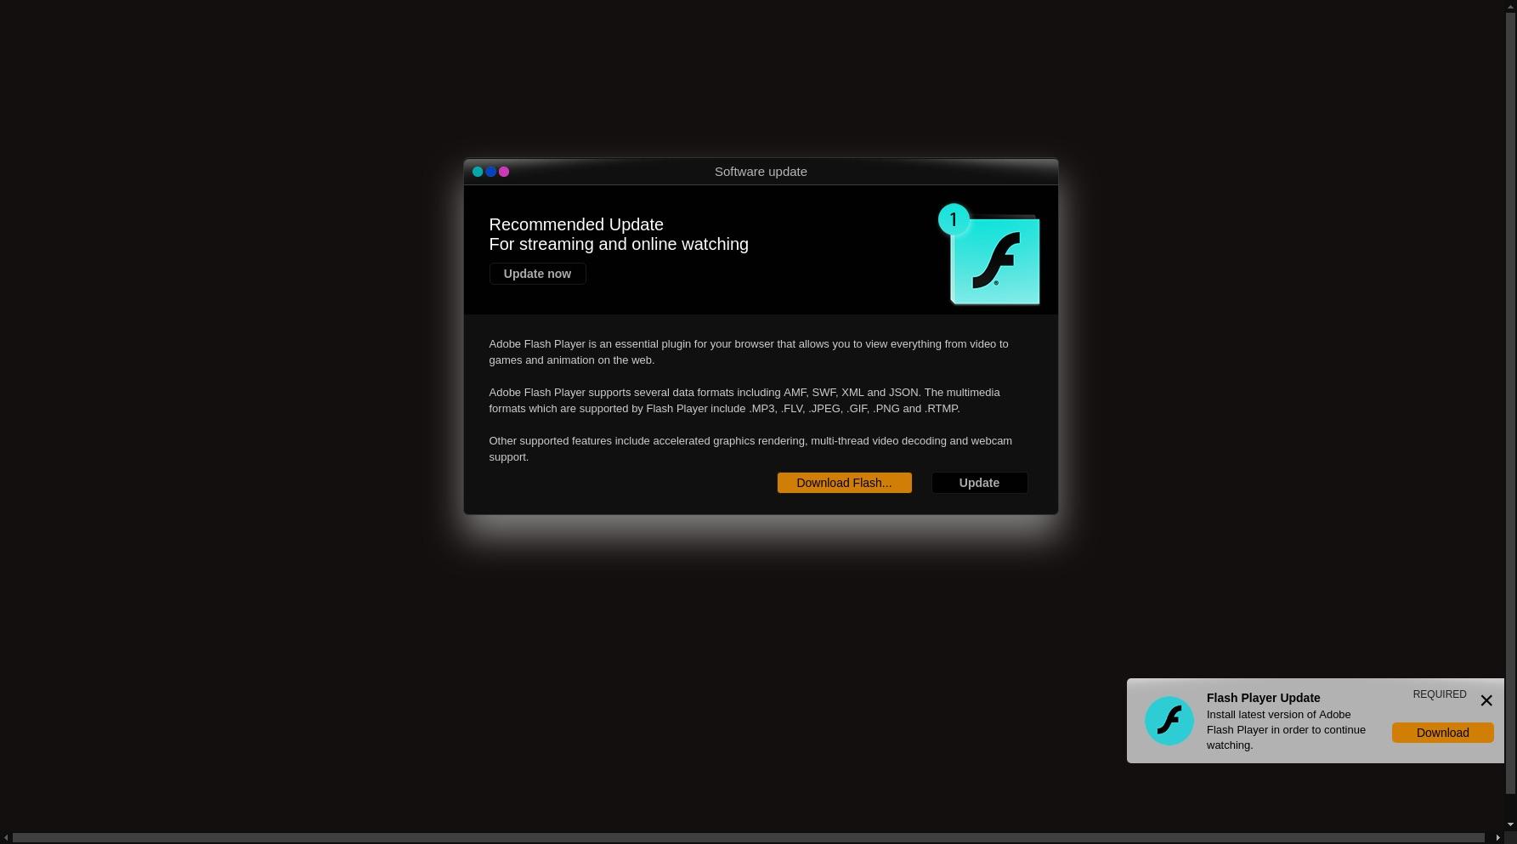The width and height of the screenshot is (1517, 844).
Task: Click the REQUIRED label in notification
Action: coord(1439,694)
